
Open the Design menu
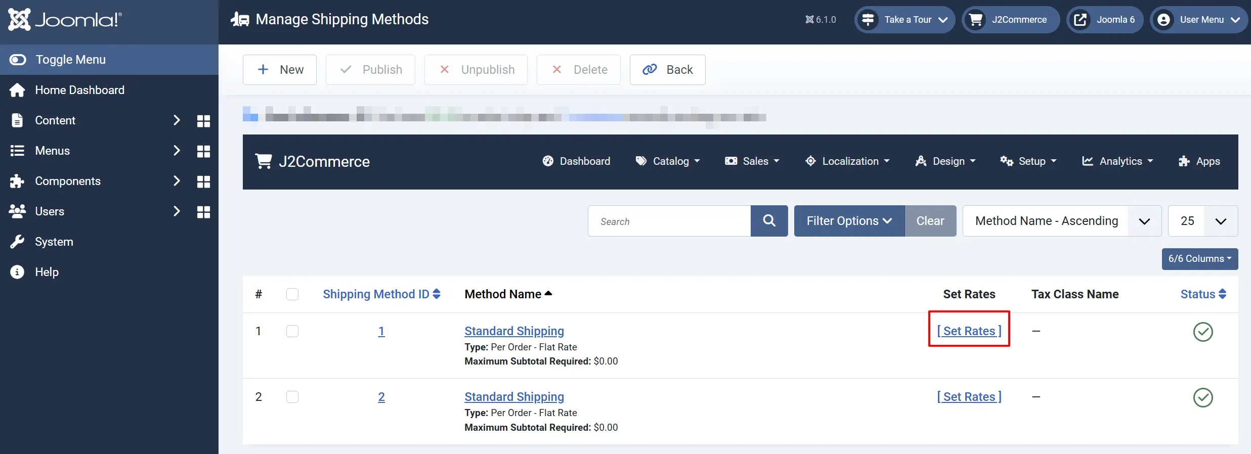945,161
